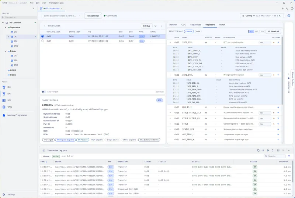Write INT1_CTRL register with up arrow
Viewport: 295px width, 198px height.
click(x=274, y=43)
